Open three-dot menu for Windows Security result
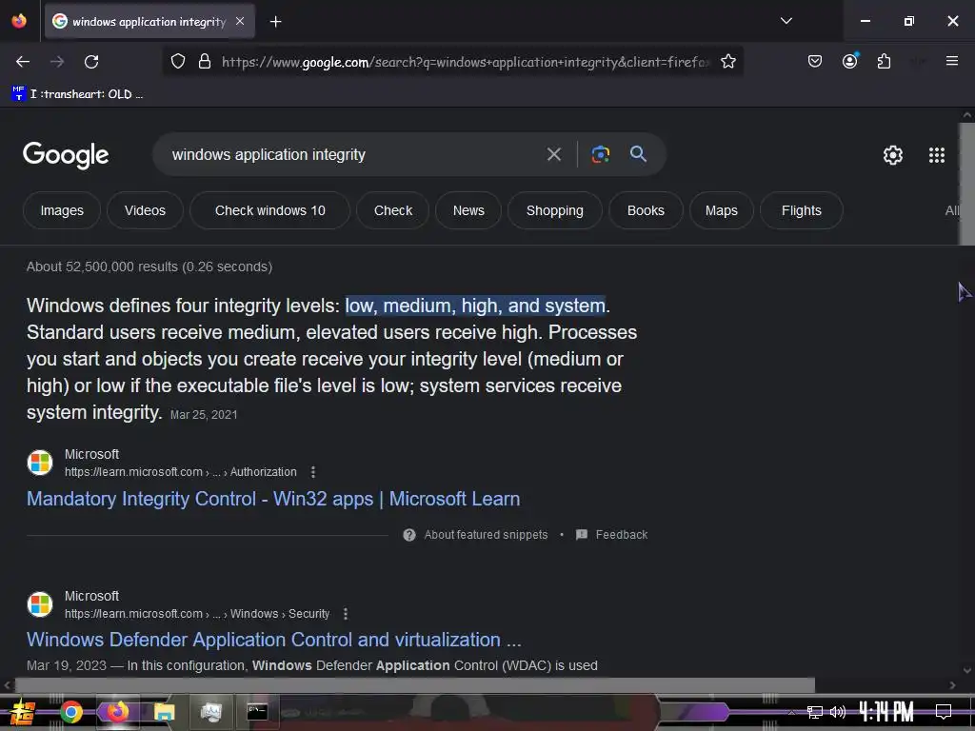Image resolution: width=975 pixels, height=731 pixels. [x=345, y=614]
